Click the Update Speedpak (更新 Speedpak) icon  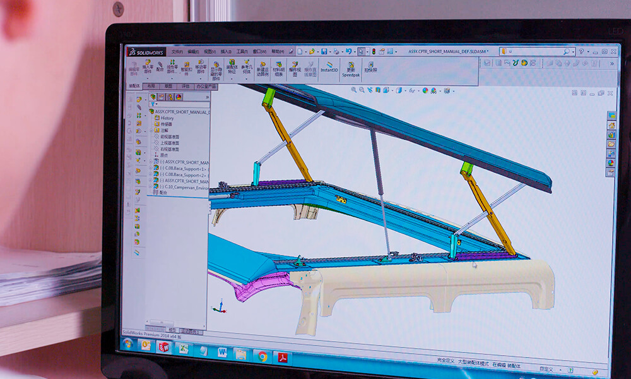(x=351, y=64)
